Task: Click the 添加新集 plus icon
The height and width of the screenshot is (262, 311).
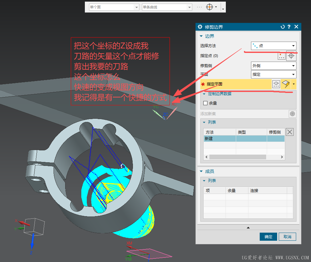Action: [292, 114]
